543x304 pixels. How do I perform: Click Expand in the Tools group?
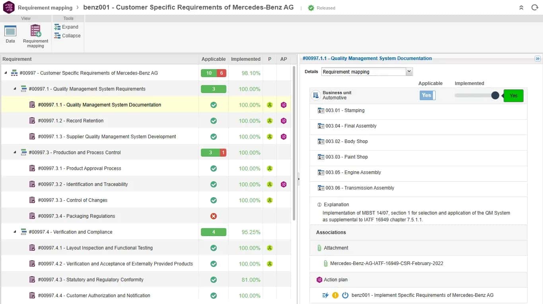click(x=66, y=27)
